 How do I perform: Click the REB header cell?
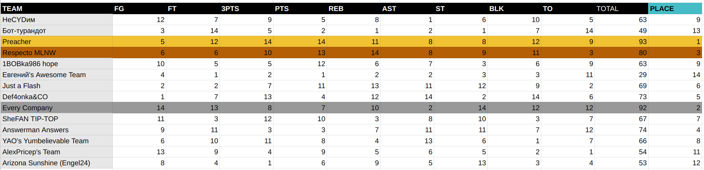pyautogui.click(x=353, y=9)
